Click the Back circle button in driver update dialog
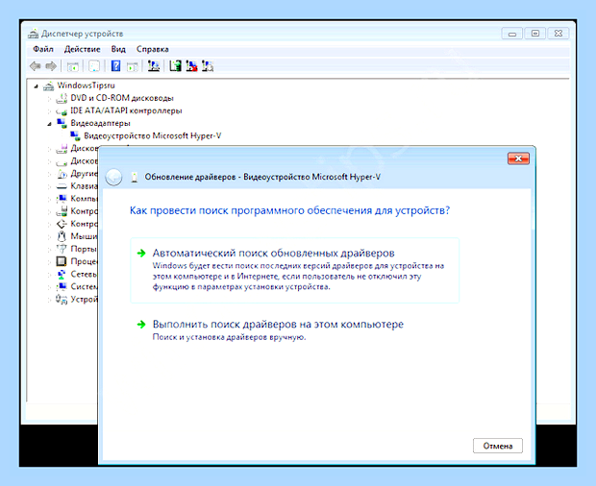Viewport: 596px width, 486px height. 113,177
